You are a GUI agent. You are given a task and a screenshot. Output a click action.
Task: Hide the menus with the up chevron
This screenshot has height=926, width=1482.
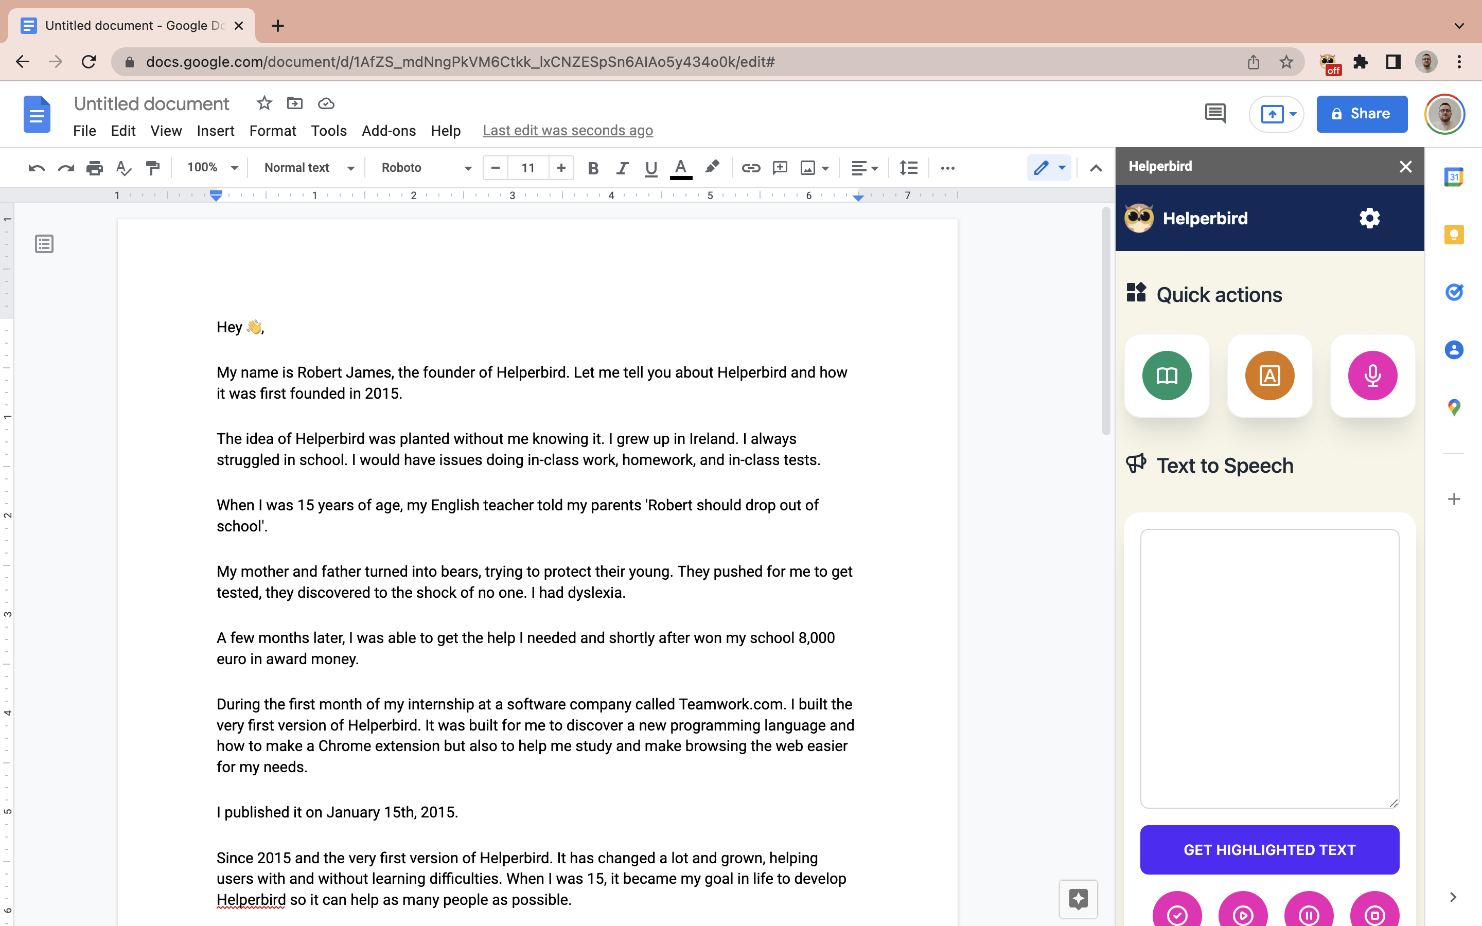pos(1096,168)
